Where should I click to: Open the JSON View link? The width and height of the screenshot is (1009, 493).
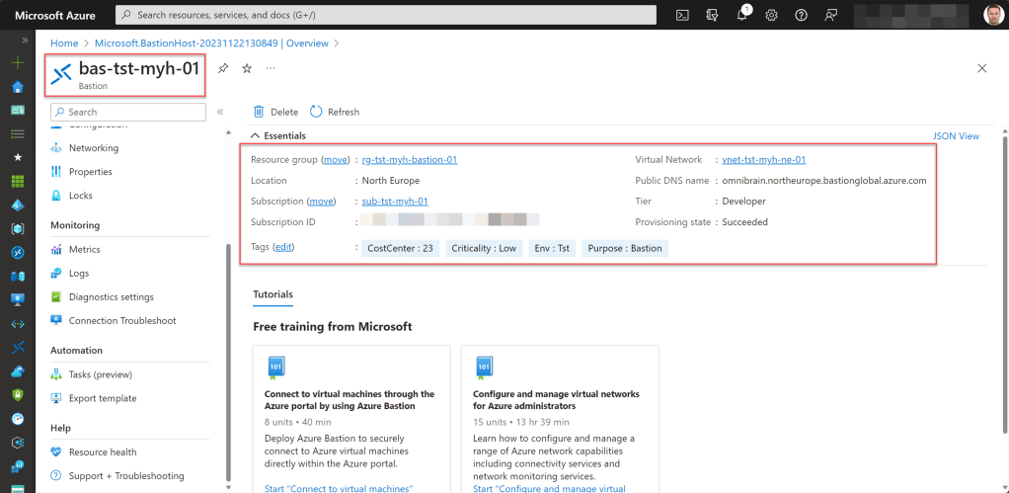coord(955,136)
